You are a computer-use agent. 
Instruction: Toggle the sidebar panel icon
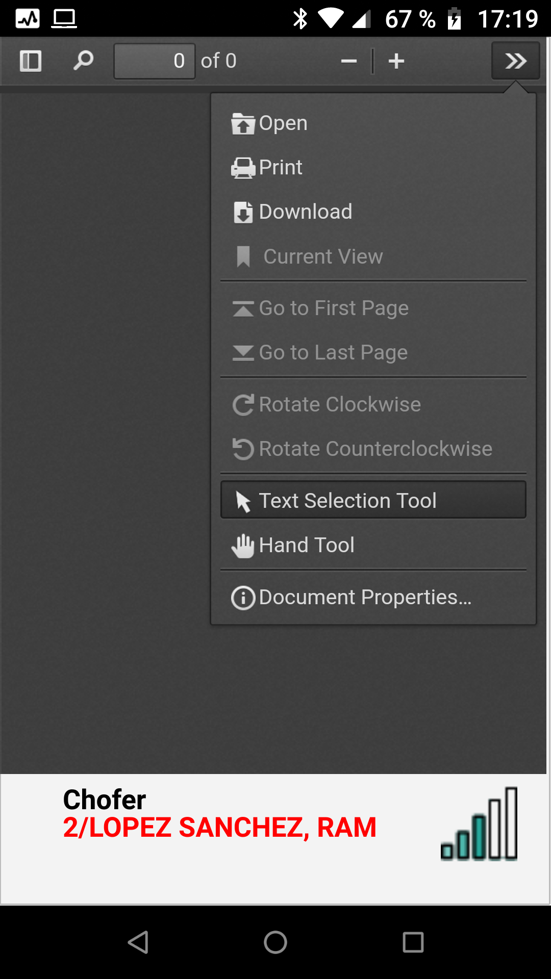[x=31, y=61]
